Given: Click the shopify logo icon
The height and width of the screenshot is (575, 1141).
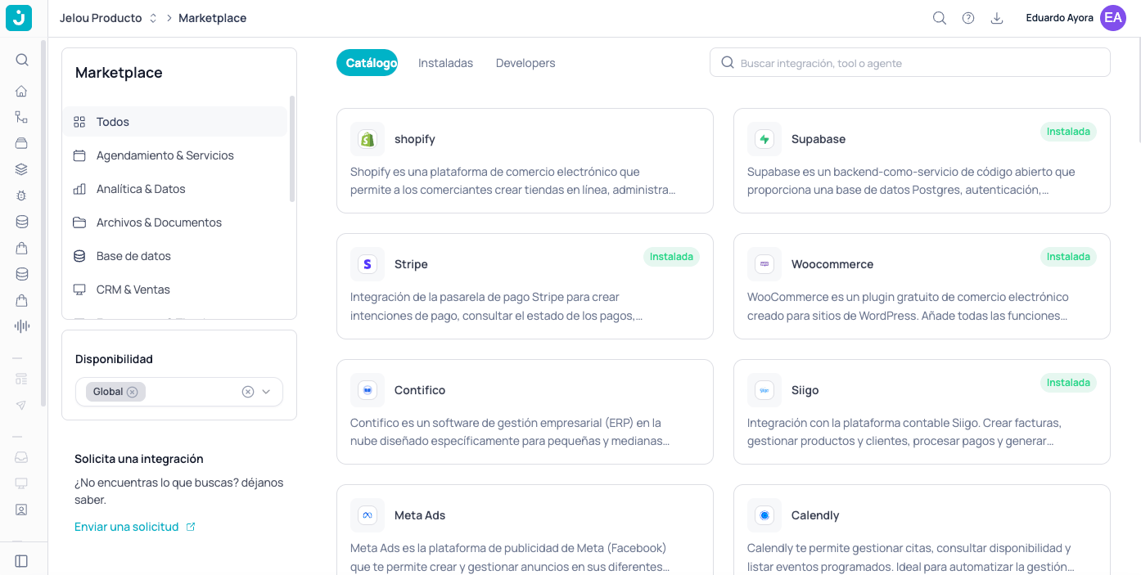Looking at the screenshot, I should click(368, 139).
